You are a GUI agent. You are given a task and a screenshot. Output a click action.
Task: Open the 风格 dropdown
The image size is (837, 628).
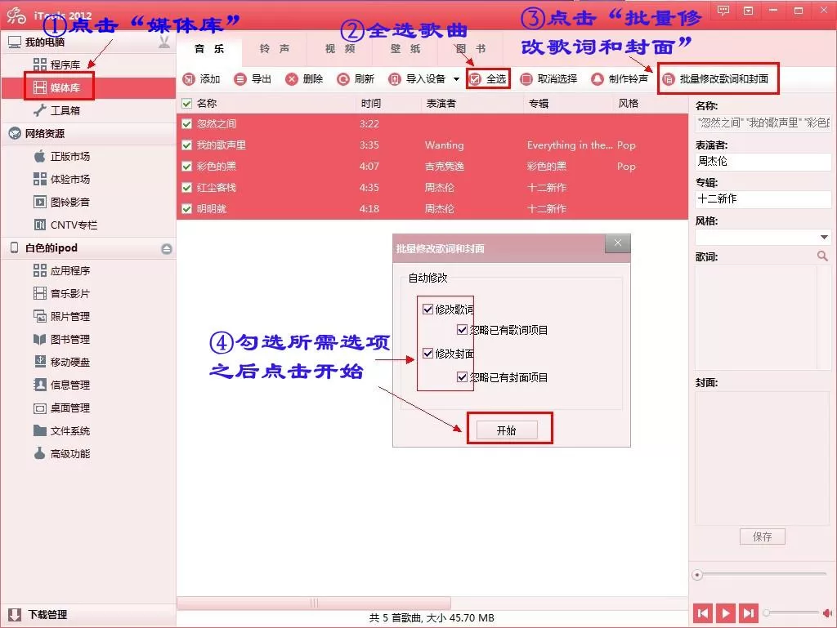pyautogui.click(x=824, y=237)
